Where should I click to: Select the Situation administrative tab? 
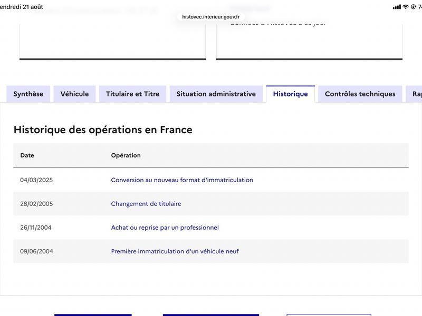pos(216,94)
